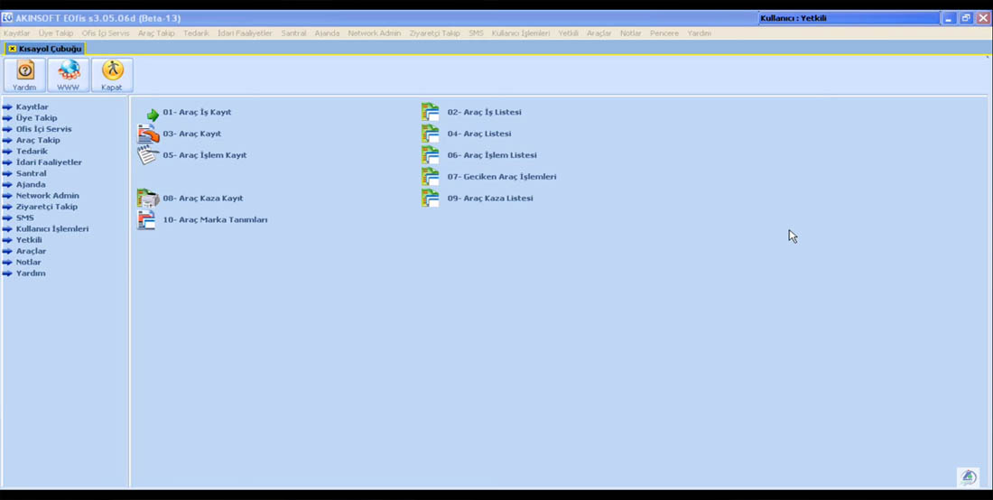Screen dimensions: 993x500
Task: Open the Kullanıcı İşlemleri menu
Action: click(521, 33)
